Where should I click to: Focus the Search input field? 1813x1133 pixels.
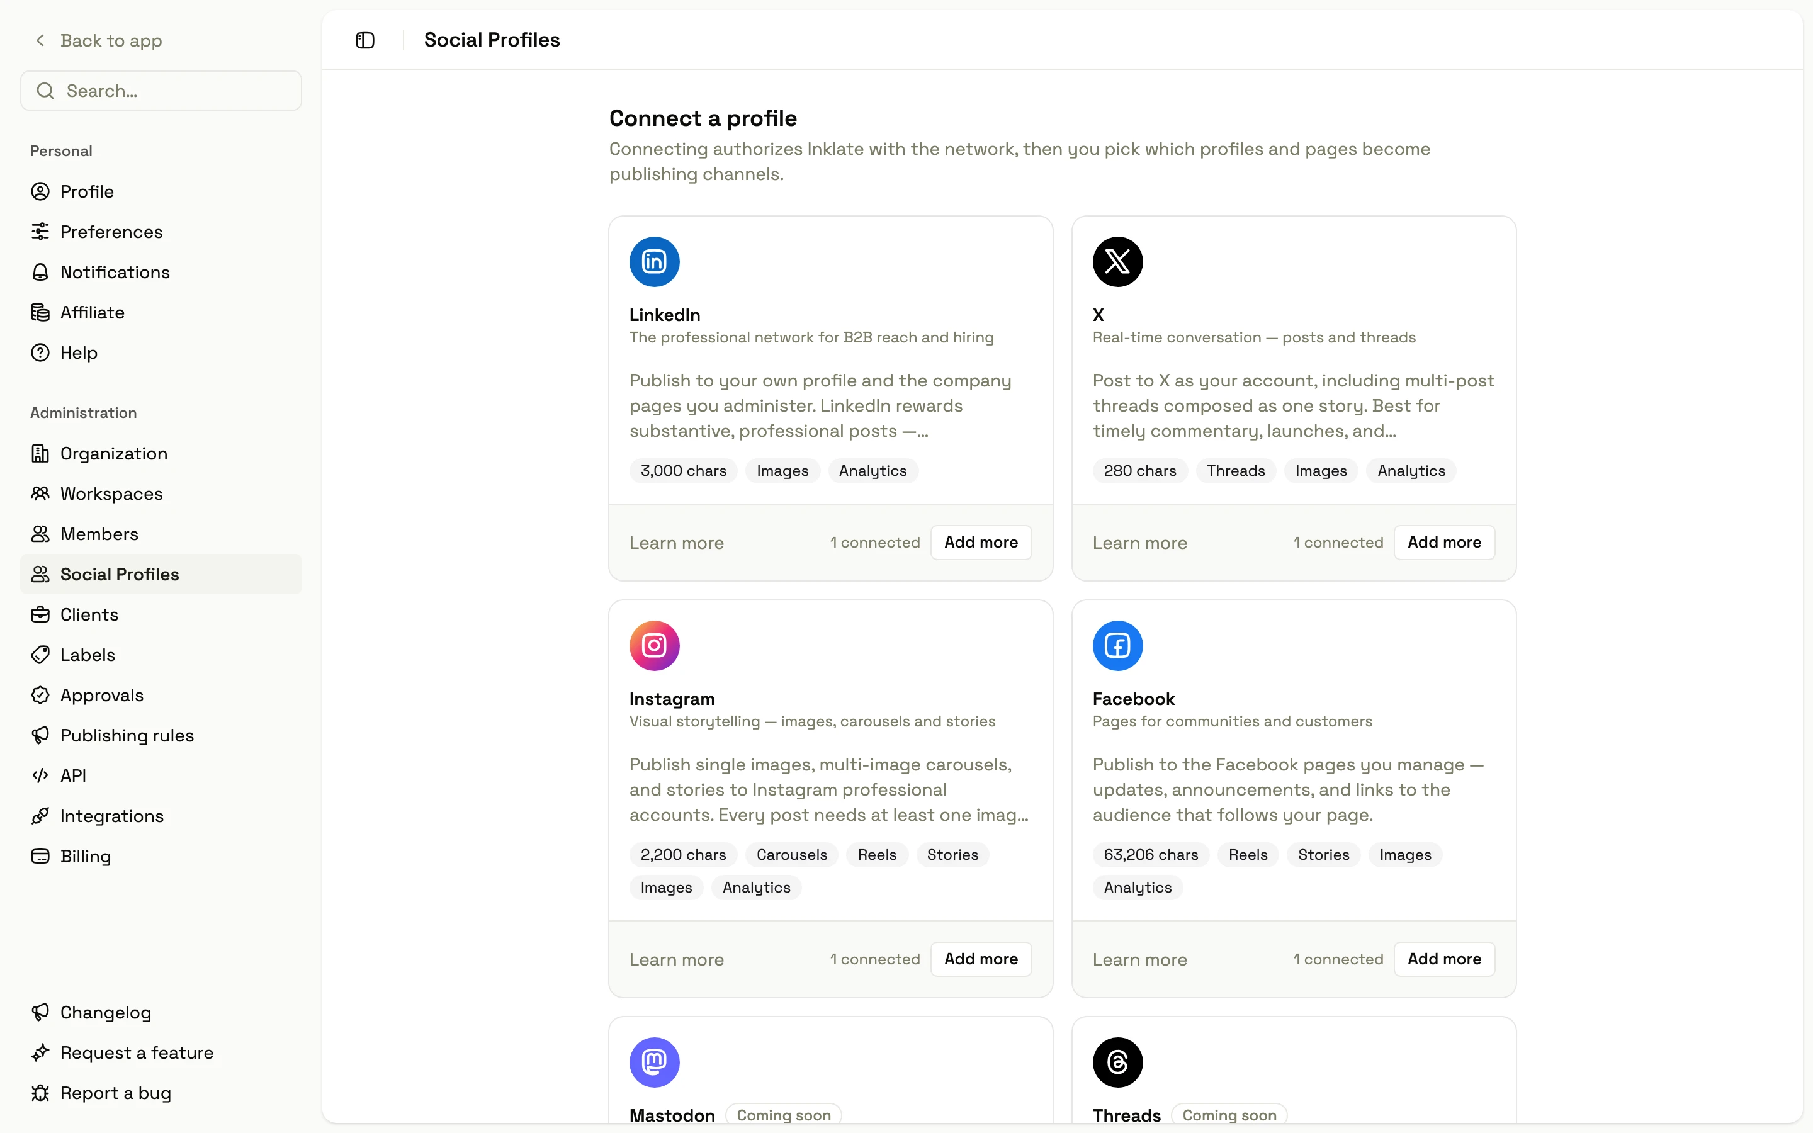(161, 91)
